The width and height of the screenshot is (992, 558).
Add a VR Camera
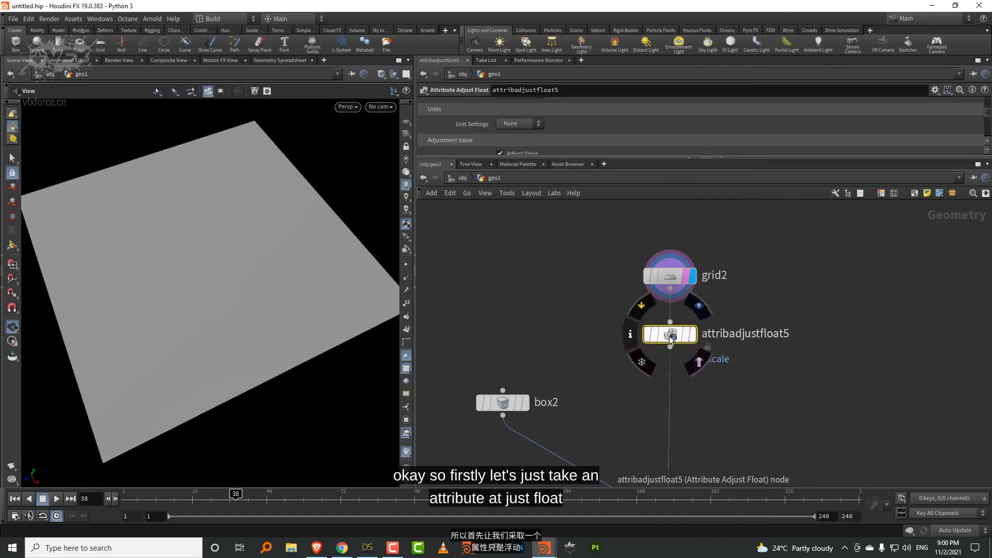pos(883,44)
